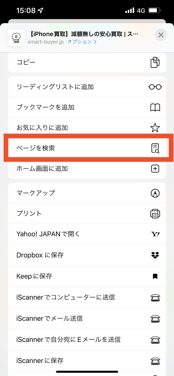
Task: Tap the printer icon
Action: [155, 214]
